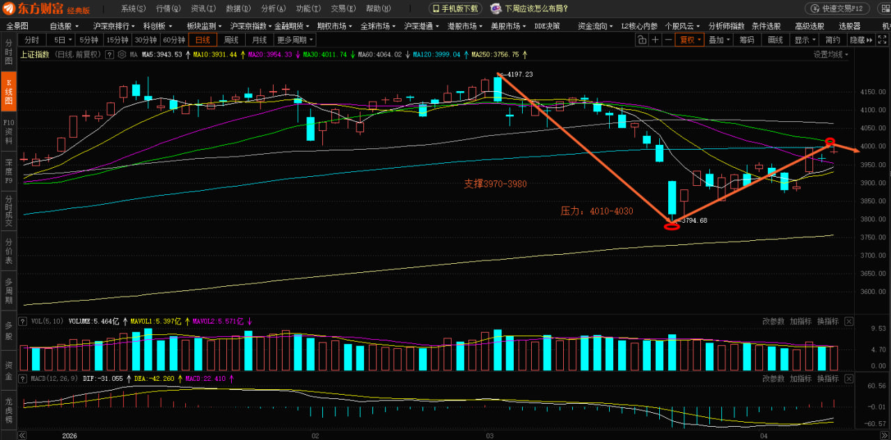
Task: Click the lock icon in chart toolbar
Action: [642, 40]
